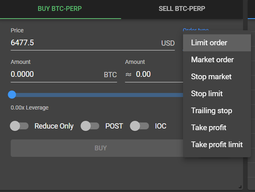Choose Market order in the list
The height and width of the screenshot is (192, 255).
[x=212, y=60]
